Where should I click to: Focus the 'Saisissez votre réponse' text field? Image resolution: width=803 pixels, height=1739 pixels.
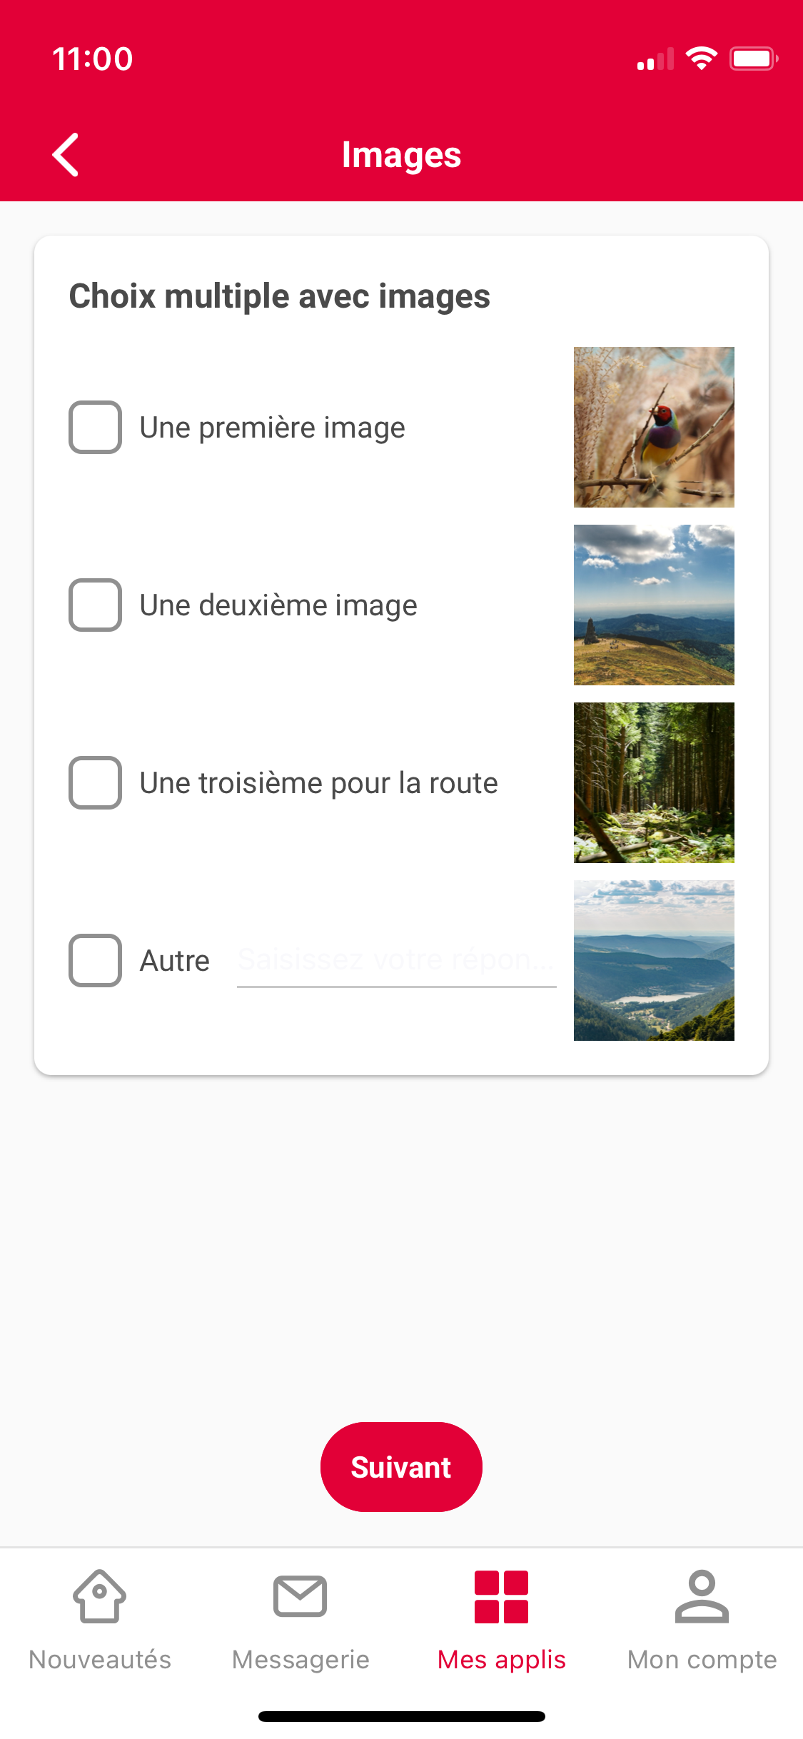click(396, 960)
